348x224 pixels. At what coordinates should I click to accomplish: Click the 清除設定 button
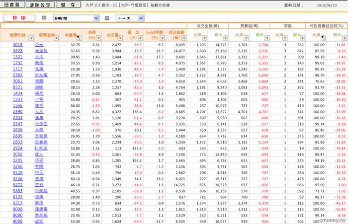(x=40, y=4)
